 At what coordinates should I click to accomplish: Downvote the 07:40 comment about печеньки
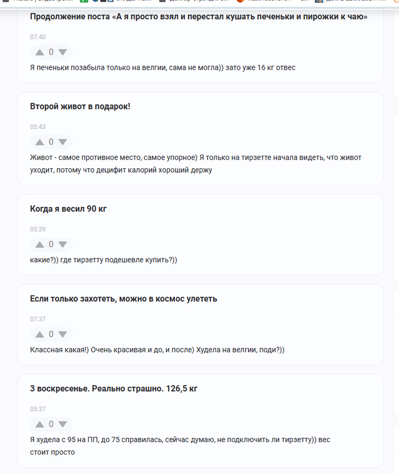[x=63, y=52]
